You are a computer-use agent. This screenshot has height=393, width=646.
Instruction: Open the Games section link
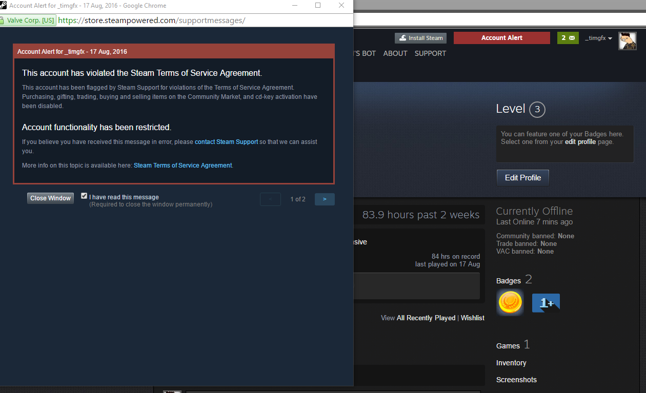click(x=508, y=346)
